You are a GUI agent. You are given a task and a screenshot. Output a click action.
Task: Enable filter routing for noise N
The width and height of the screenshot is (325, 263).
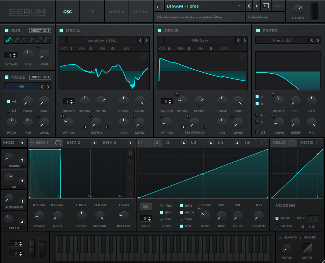[x=257, y=115]
